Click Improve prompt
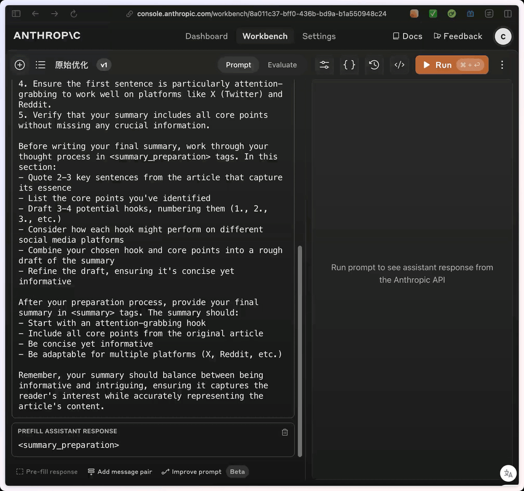This screenshot has width=524, height=491. coord(192,471)
